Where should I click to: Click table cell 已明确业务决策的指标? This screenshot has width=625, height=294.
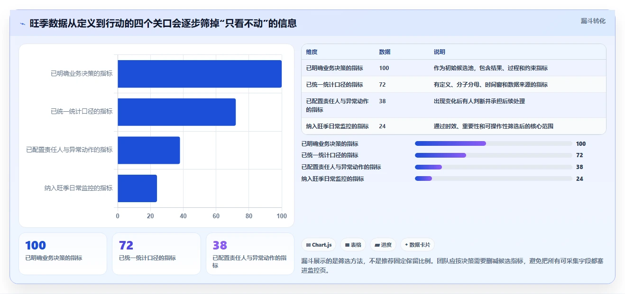tap(334, 68)
